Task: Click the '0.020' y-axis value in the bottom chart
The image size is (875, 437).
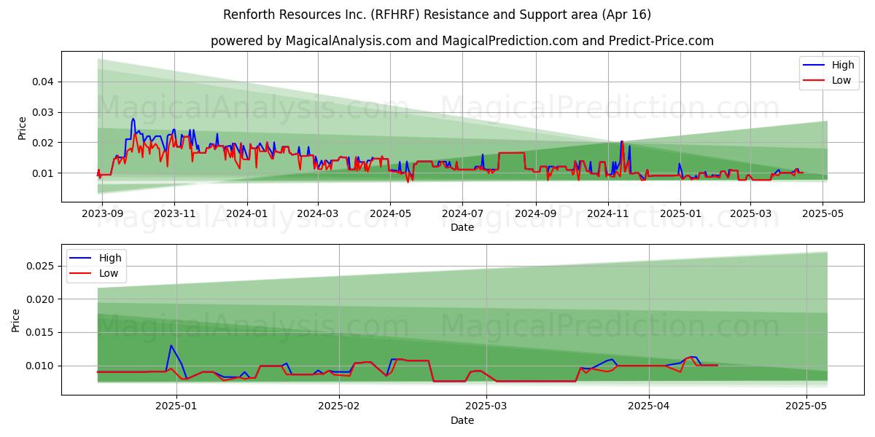Action: tap(40, 299)
